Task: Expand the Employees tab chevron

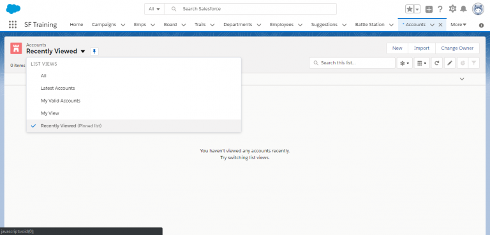Action: (x=301, y=25)
